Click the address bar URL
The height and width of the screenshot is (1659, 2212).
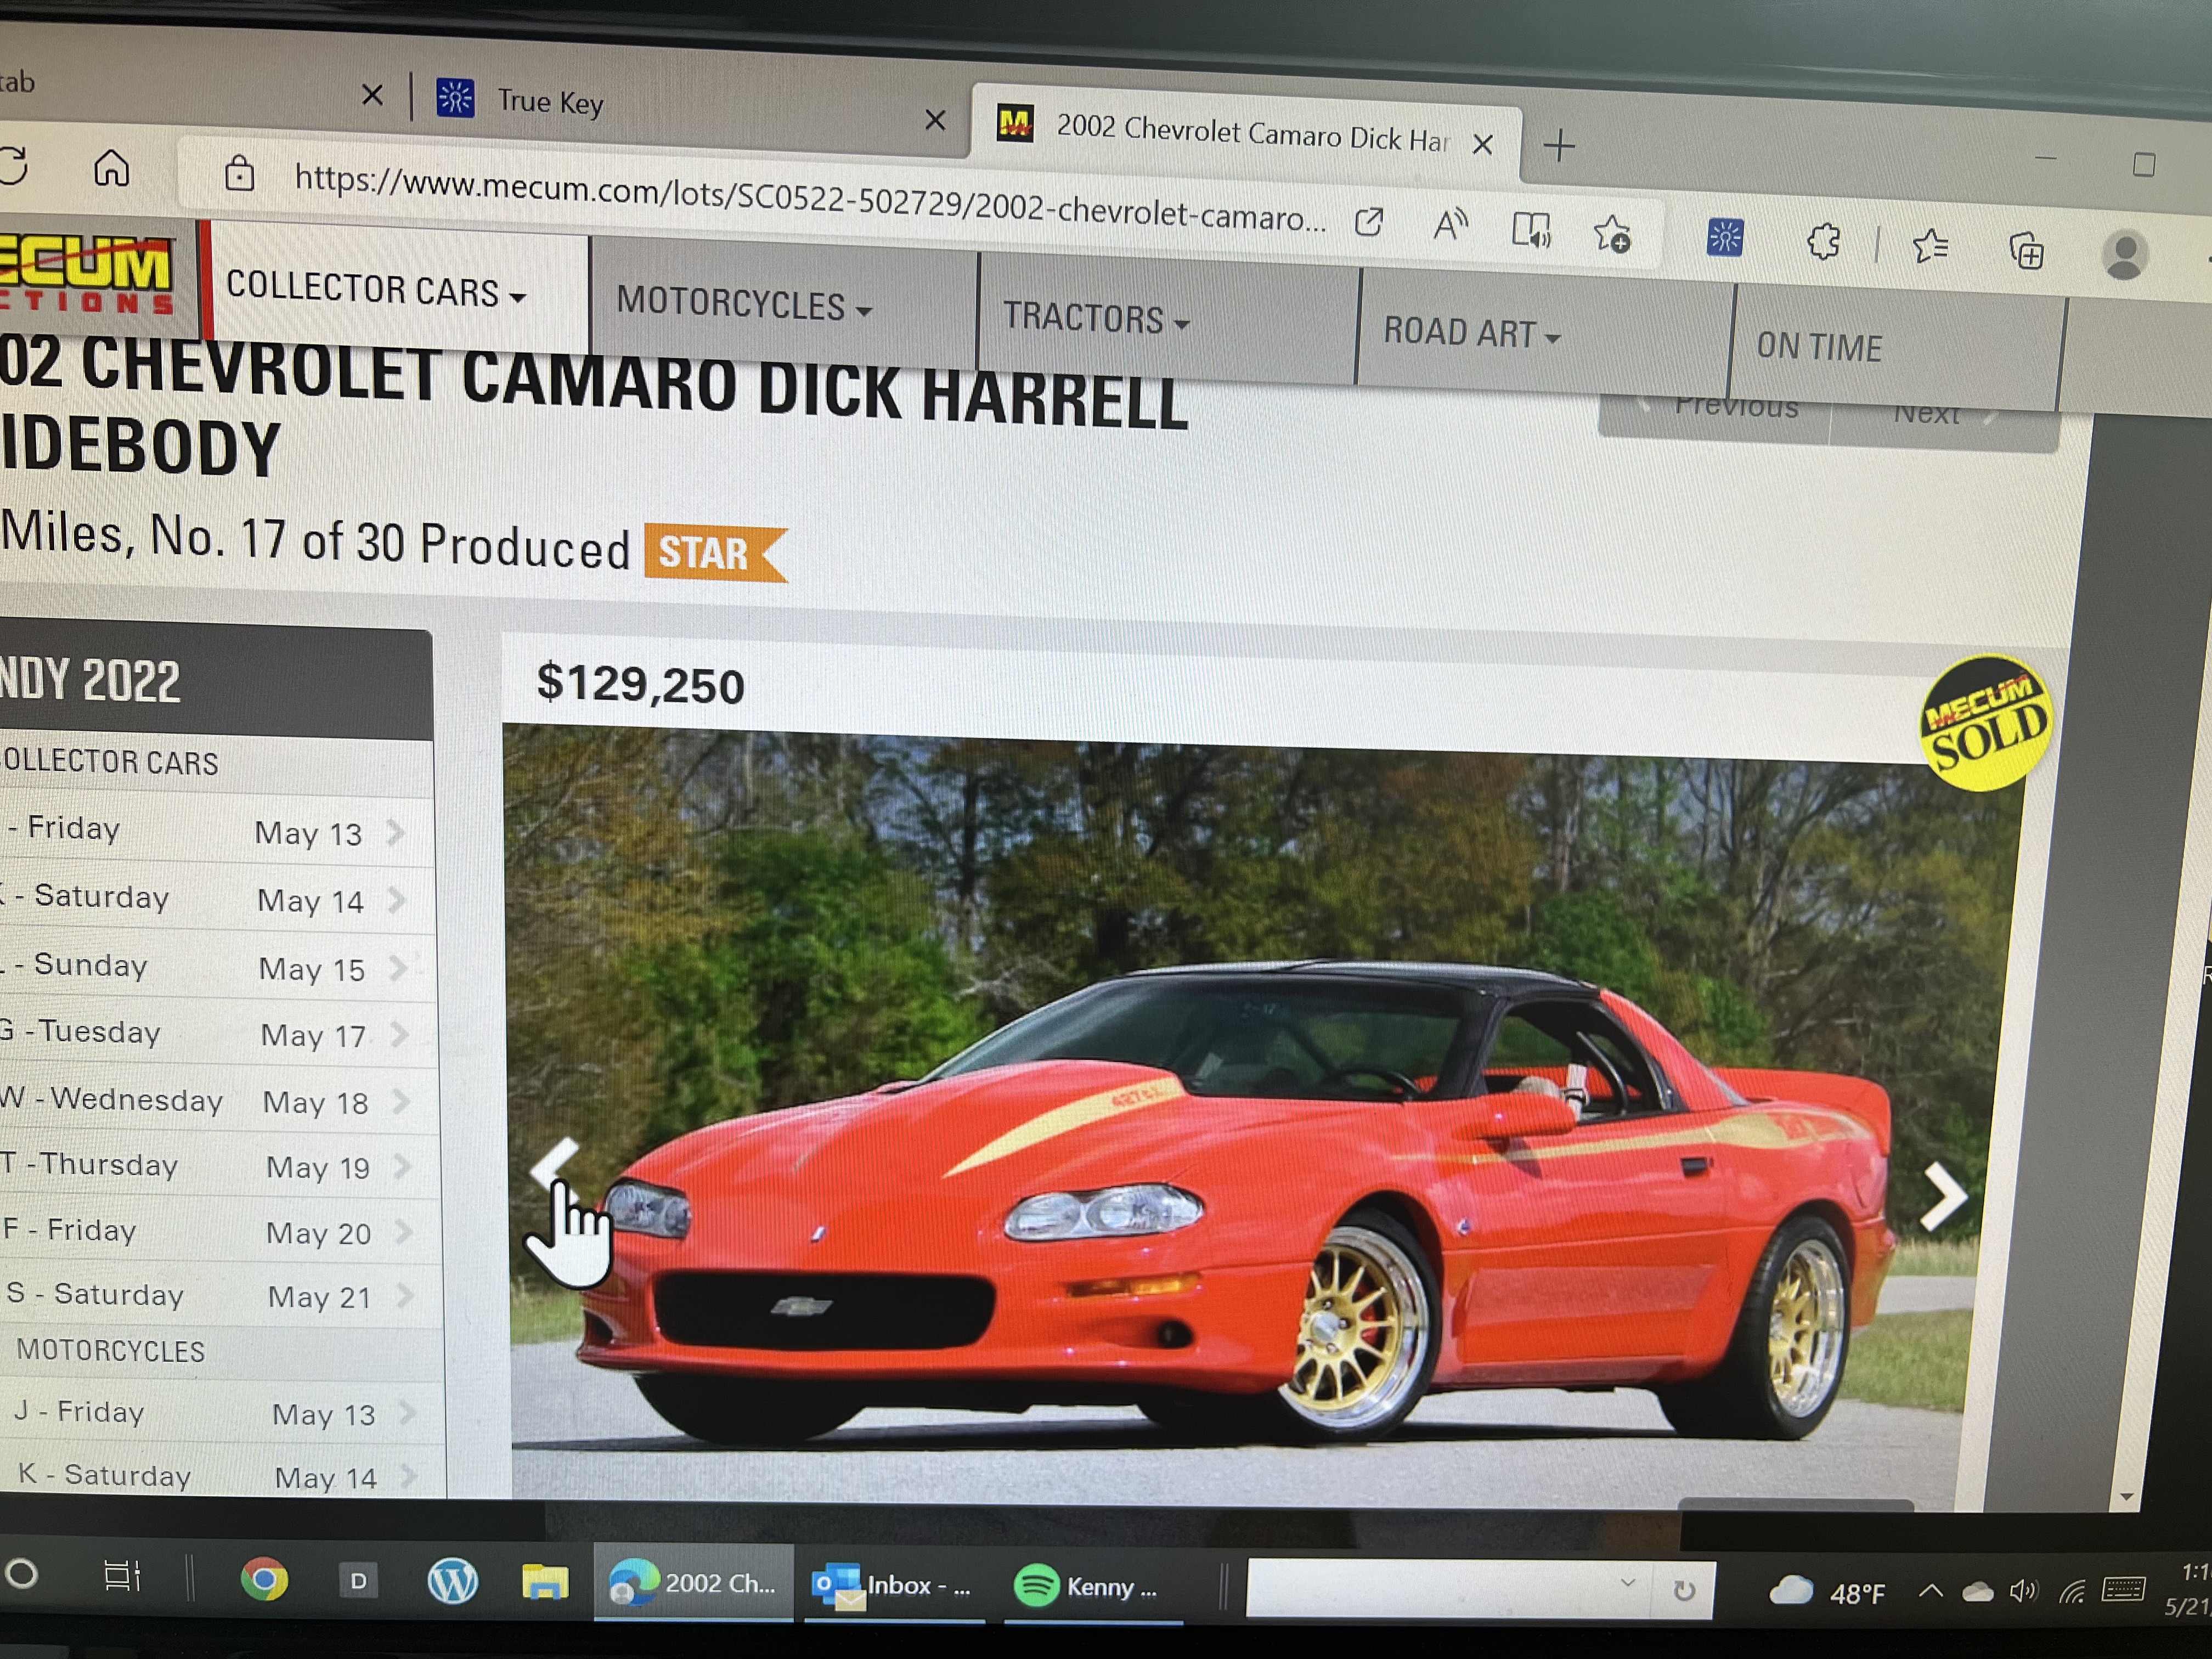(x=810, y=199)
